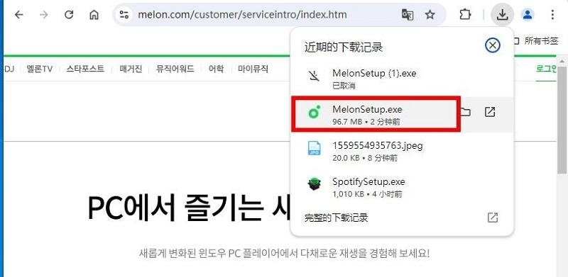
Task: Click the cancelled download icon
Action: (x=314, y=75)
